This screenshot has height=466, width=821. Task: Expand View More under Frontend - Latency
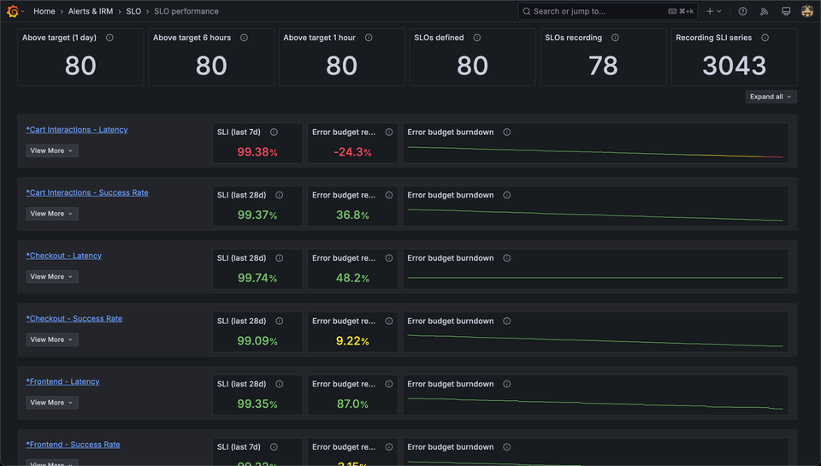point(52,403)
